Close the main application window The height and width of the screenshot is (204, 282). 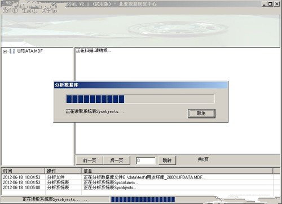[277, 4]
